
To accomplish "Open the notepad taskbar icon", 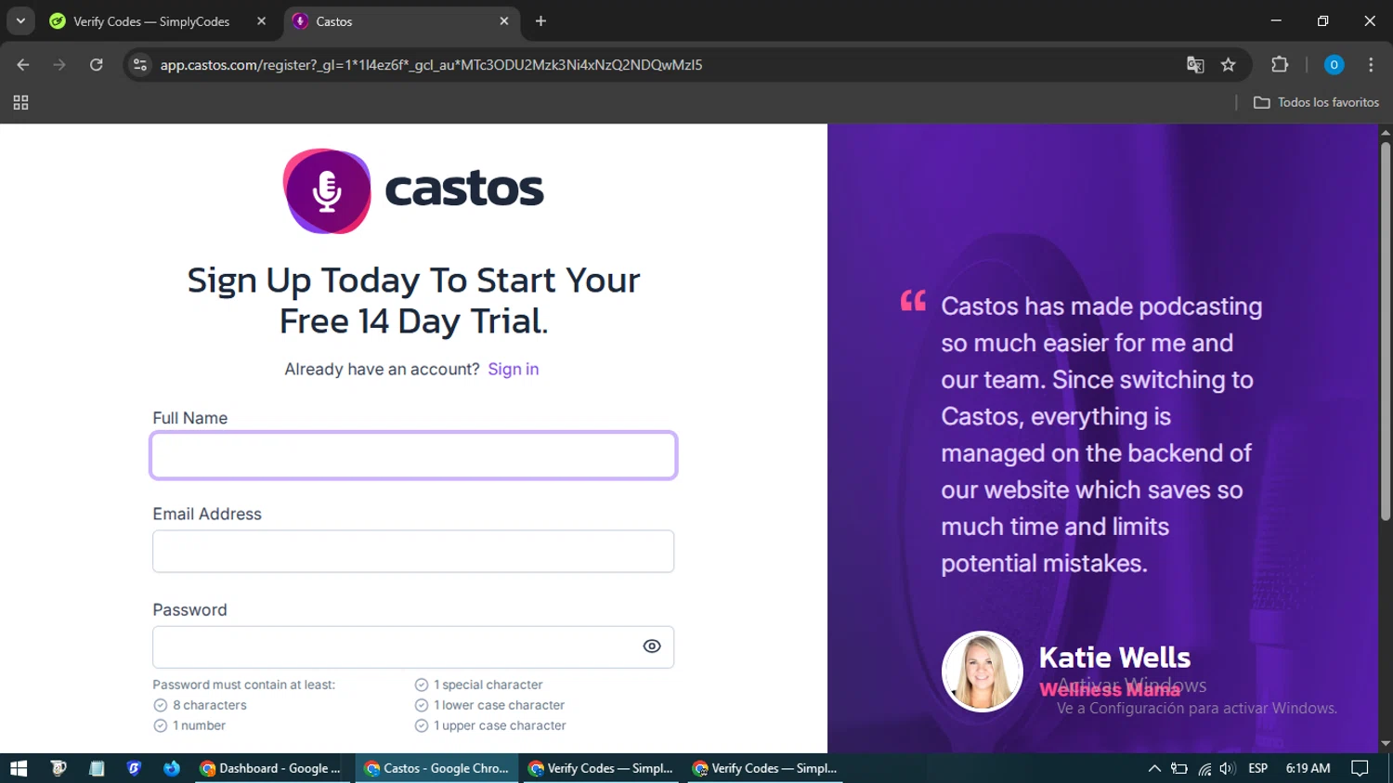I will (x=97, y=768).
